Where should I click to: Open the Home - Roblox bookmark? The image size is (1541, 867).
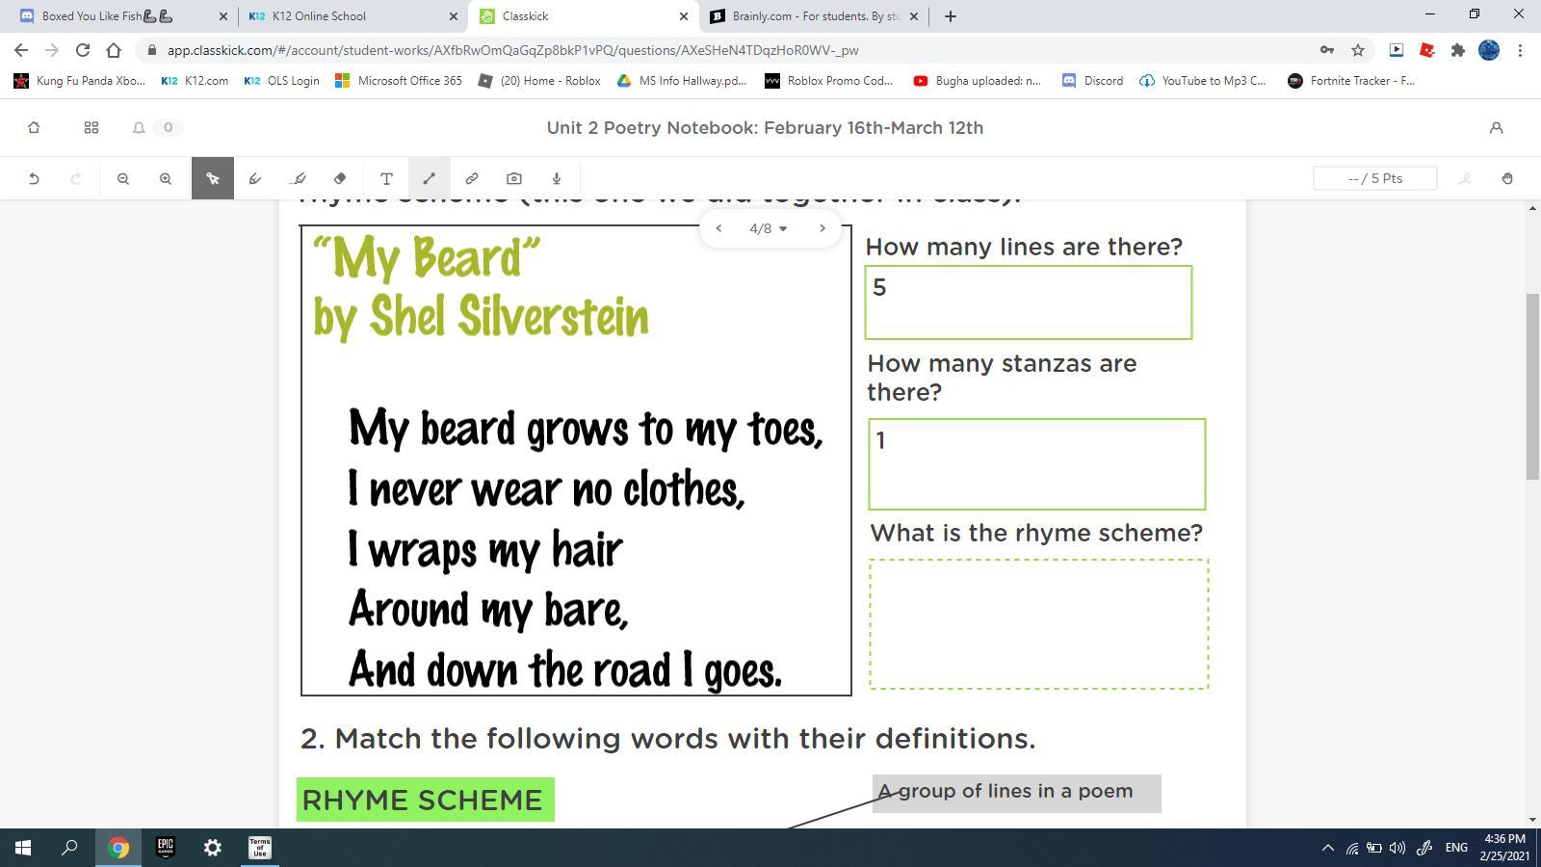[x=539, y=81]
